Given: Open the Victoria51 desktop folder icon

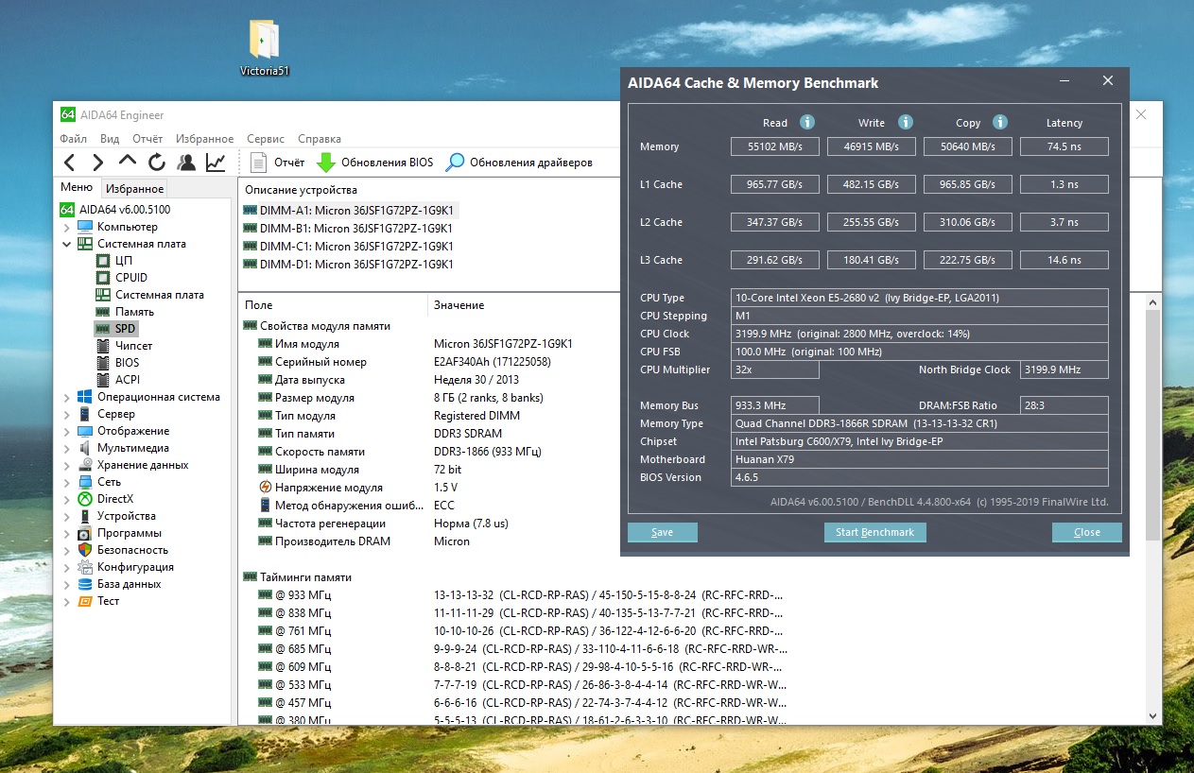Looking at the screenshot, I should 265,47.
